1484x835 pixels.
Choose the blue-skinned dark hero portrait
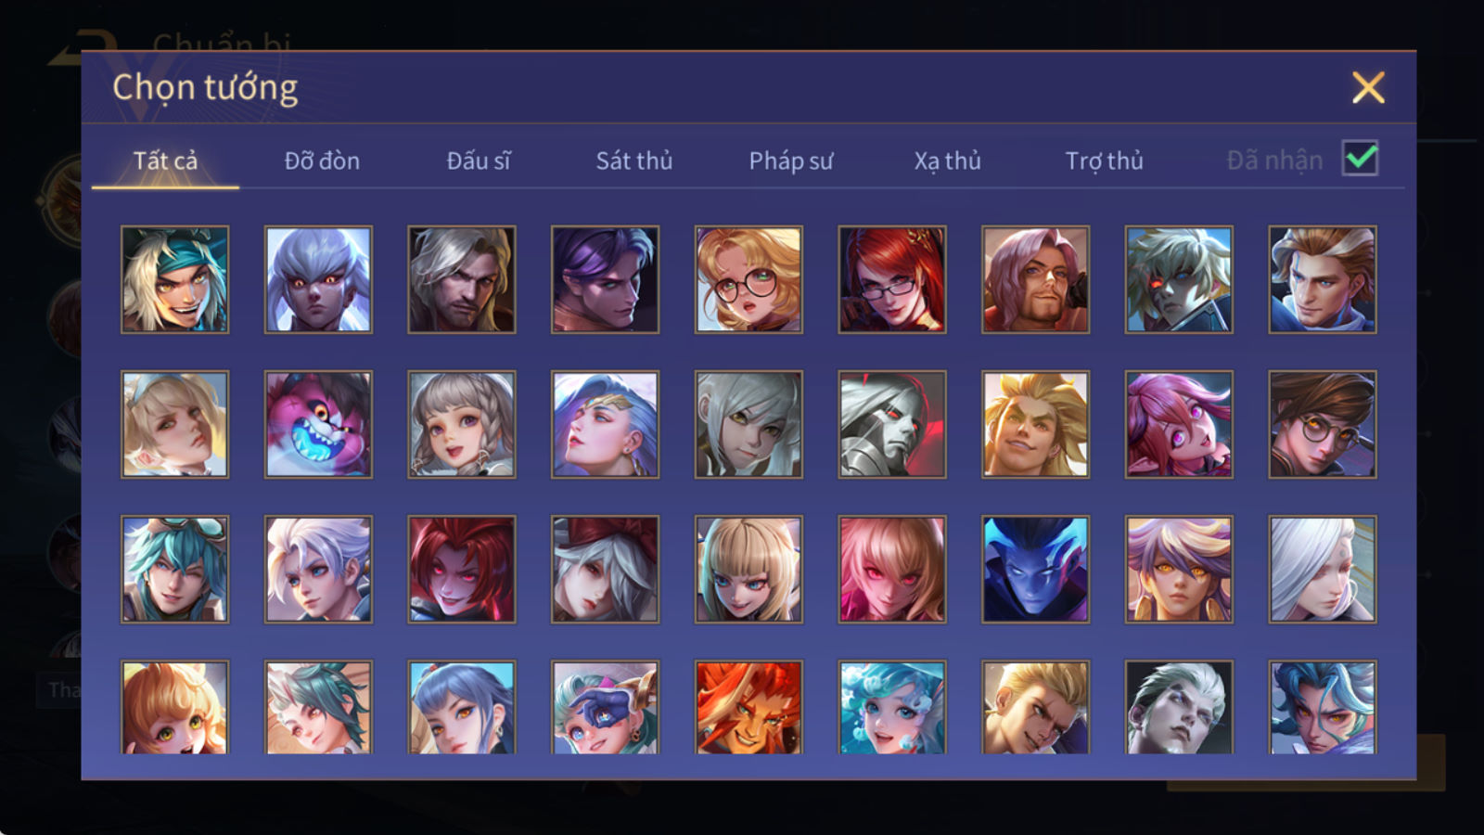coord(1035,569)
